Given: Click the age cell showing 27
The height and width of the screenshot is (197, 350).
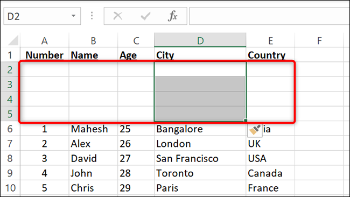Looking at the screenshot, I should click(x=136, y=158).
